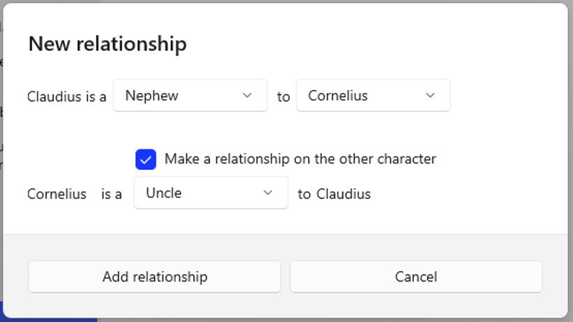Screen dimensions: 573x322
Task: Click the "New relationship" dialog title
Action: pyautogui.click(x=107, y=44)
